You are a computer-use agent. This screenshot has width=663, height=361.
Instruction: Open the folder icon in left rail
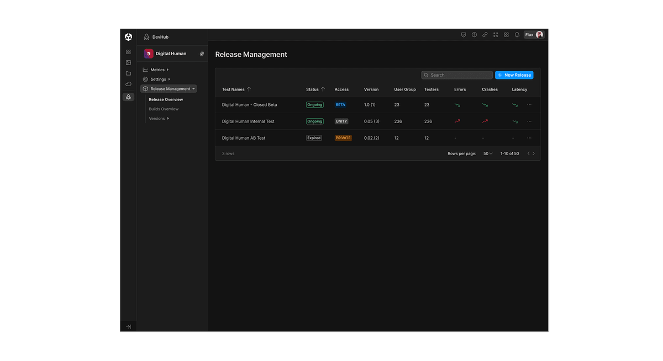point(128,73)
